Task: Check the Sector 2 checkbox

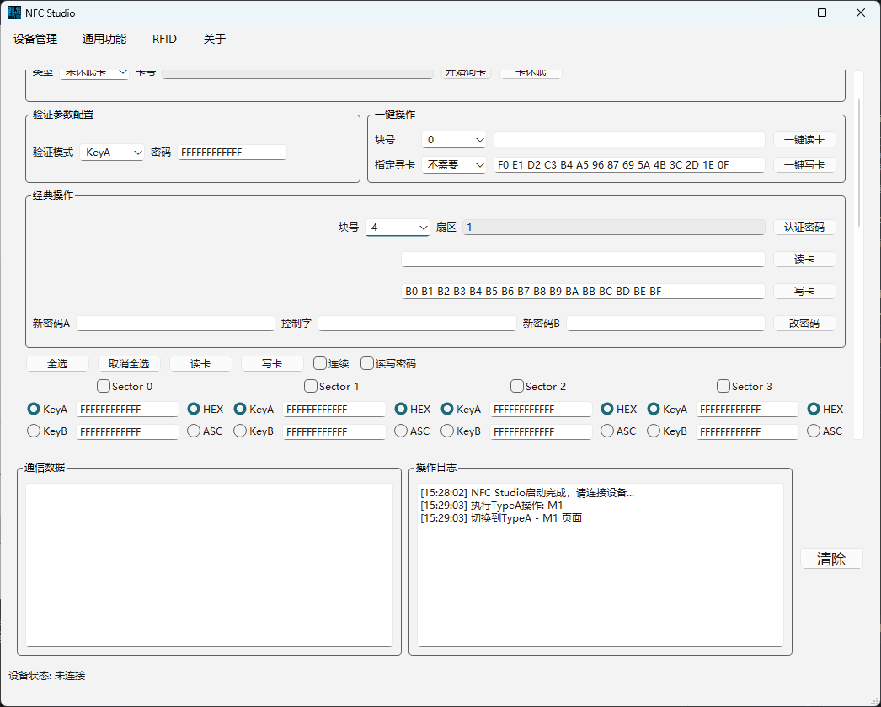Action: coord(517,387)
